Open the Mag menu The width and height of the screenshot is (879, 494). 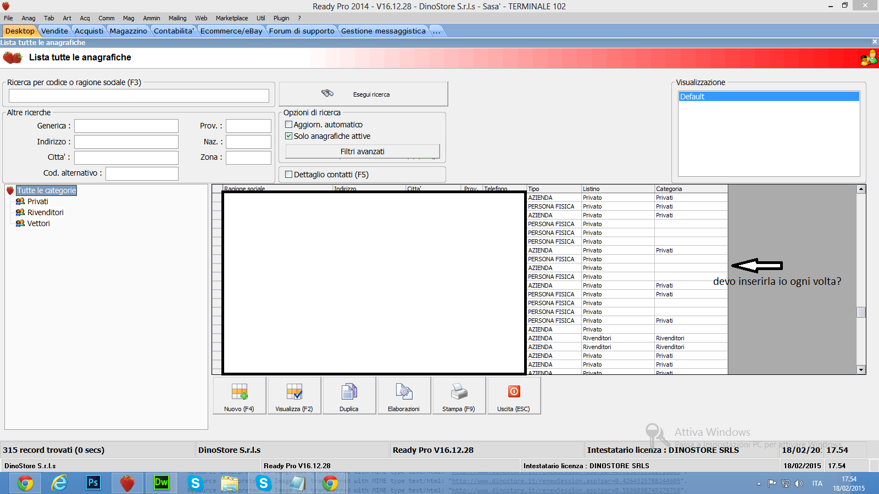(129, 18)
